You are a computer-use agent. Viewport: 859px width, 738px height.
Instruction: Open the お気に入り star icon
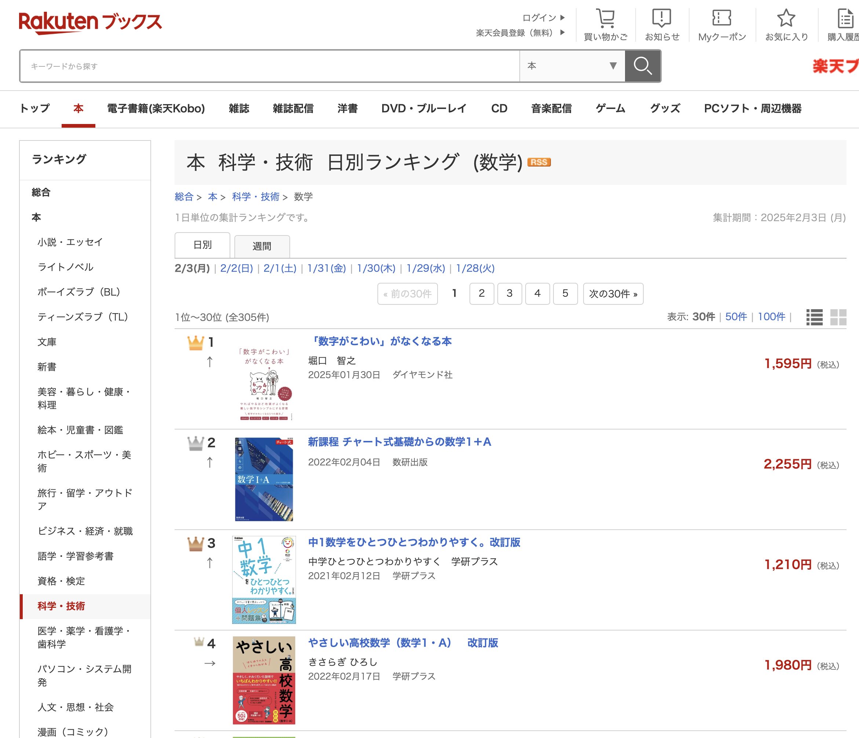click(786, 25)
